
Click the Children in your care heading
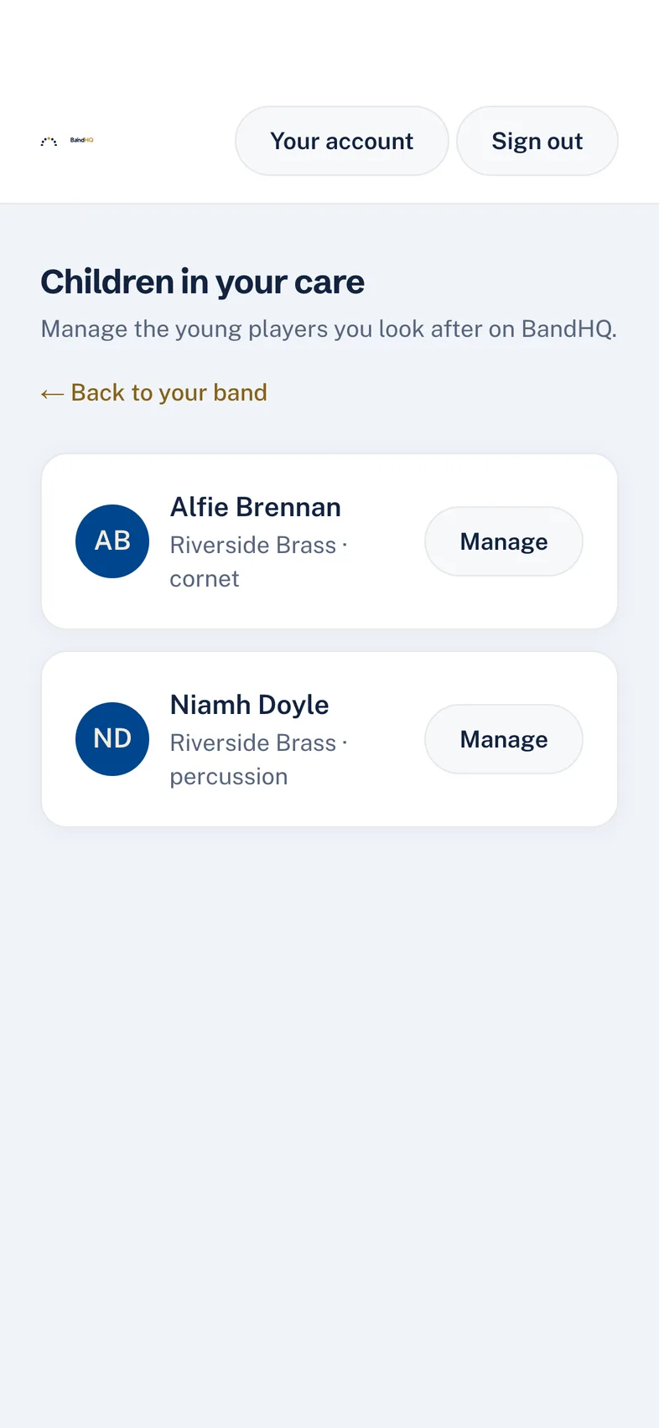(203, 282)
